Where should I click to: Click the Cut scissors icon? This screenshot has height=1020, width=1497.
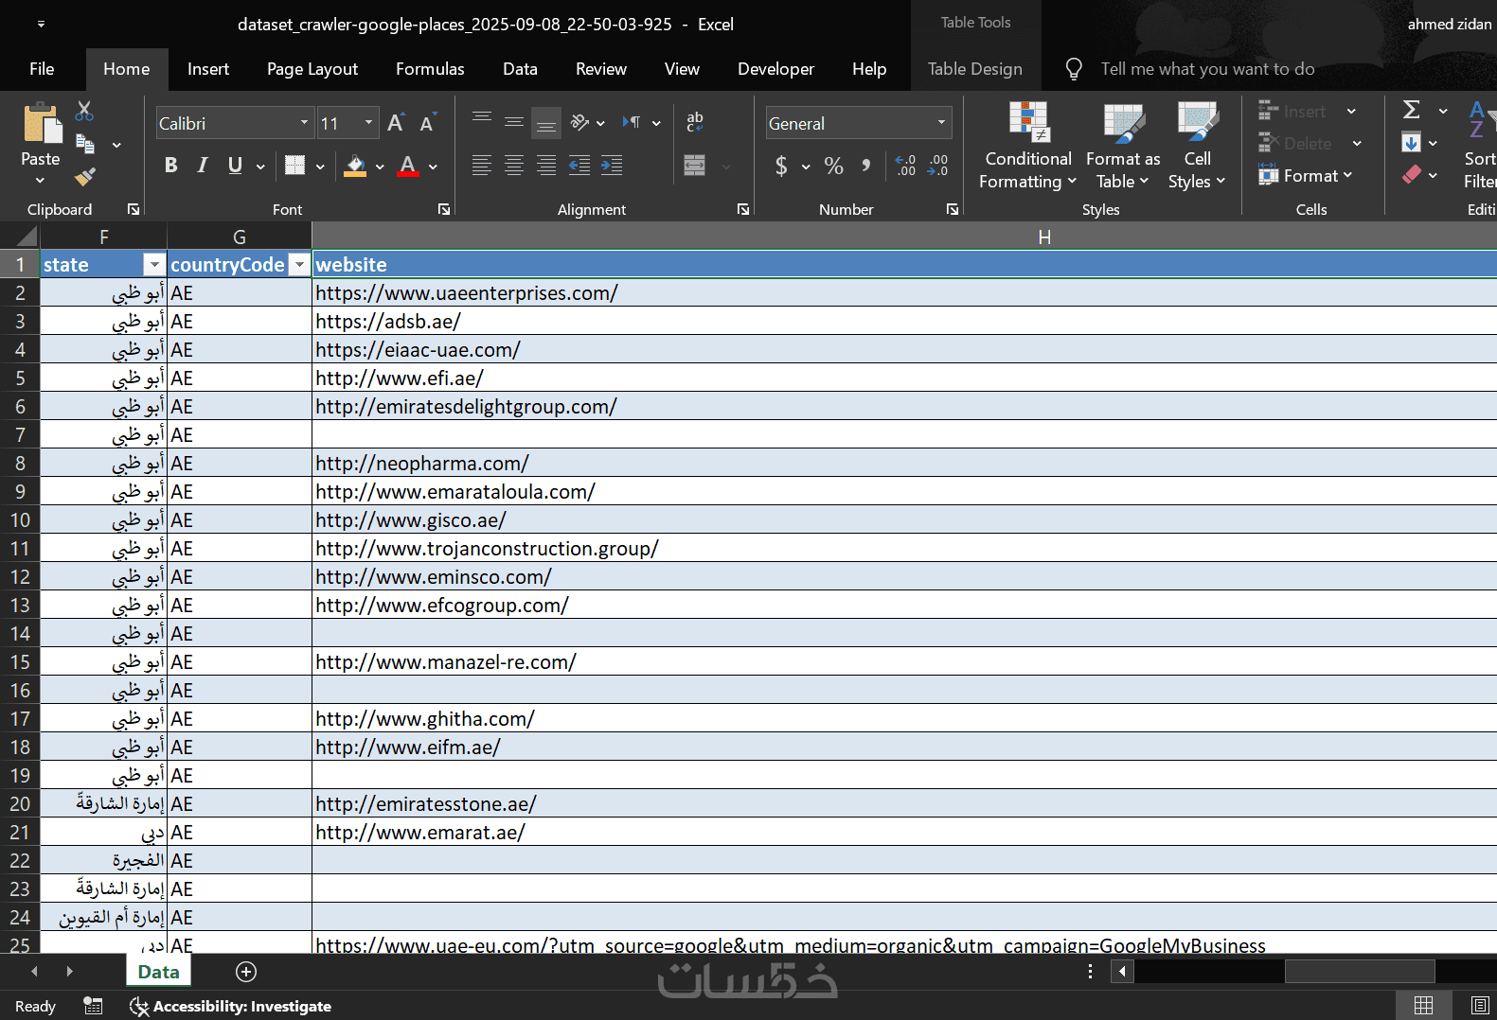pos(85,111)
